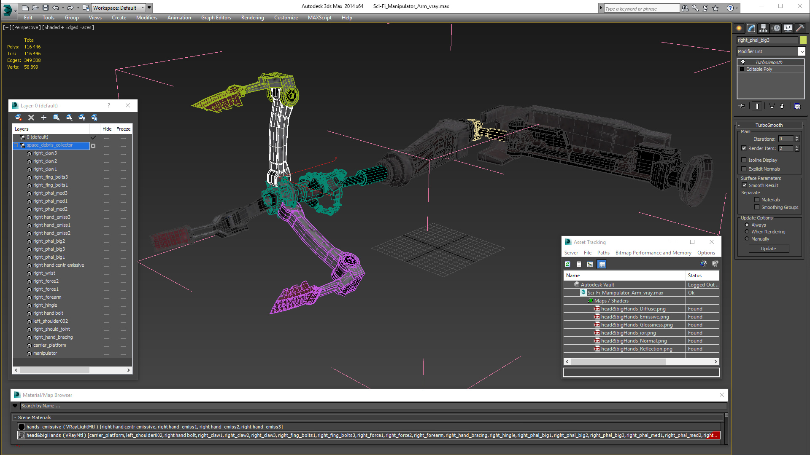Viewport: 810px width, 455px height.
Task: Click the Favorites star icon
Action: tap(715, 8)
